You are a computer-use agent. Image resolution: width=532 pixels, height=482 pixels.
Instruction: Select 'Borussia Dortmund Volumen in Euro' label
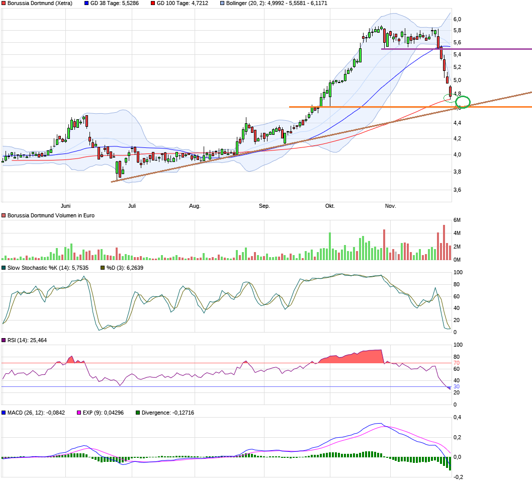click(51, 215)
